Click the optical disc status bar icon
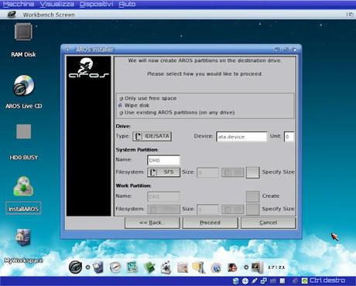 tap(245, 281)
